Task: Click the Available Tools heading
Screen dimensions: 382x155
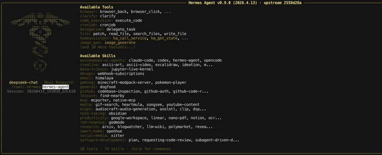Action: click(x=97, y=7)
